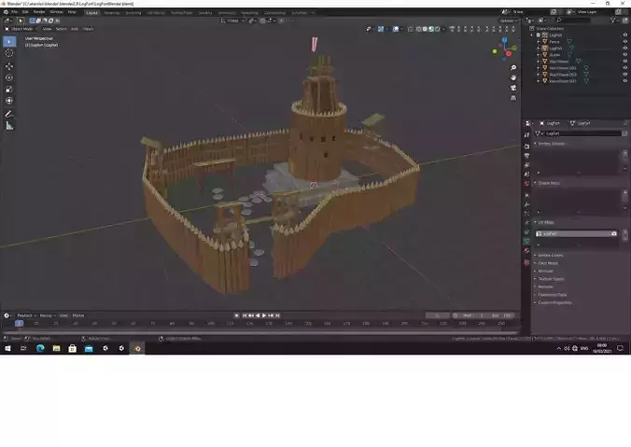This screenshot has width=631, height=447.
Task: Expand the Vertex Colors panel
Action: tap(549, 256)
